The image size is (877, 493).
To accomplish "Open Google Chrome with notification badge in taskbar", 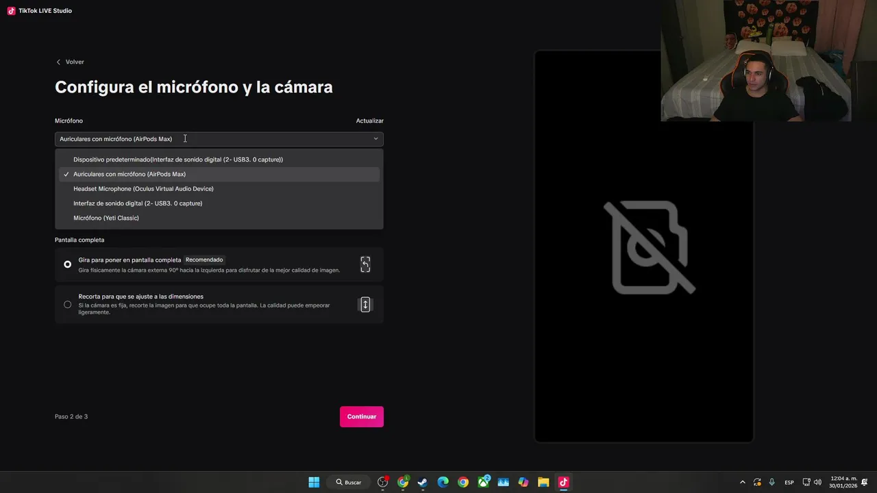I will pos(403,482).
